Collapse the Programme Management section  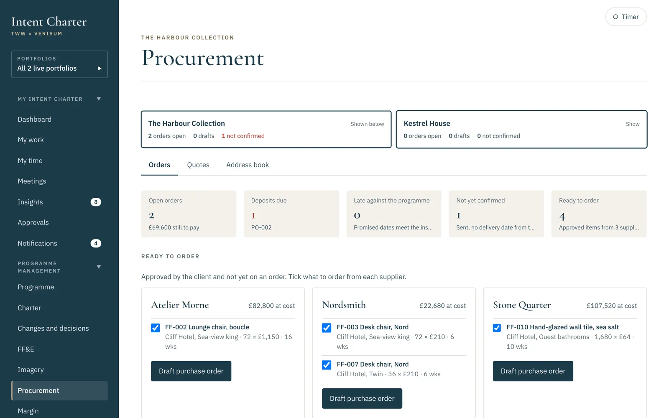[99, 267]
